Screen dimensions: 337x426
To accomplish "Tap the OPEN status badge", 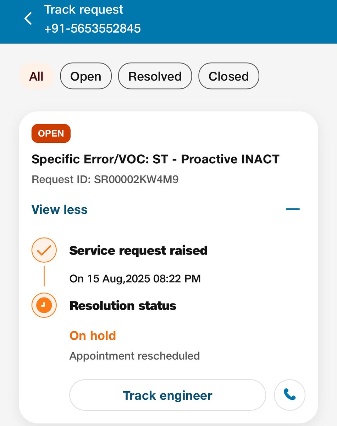I will [x=51, y=133].
